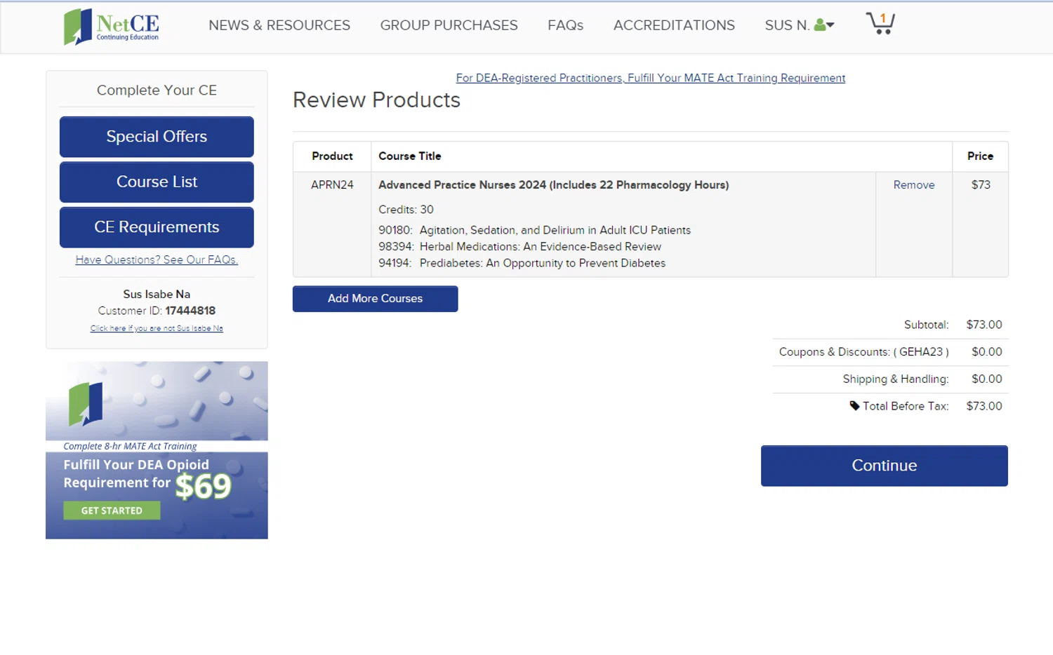Click the NetCE logo
The height and width of the screenshot is (655, 1053).
112,27
